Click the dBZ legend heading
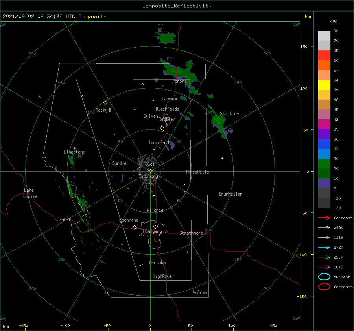This screenshot has width=354, height=331. [x=334, y=21]
